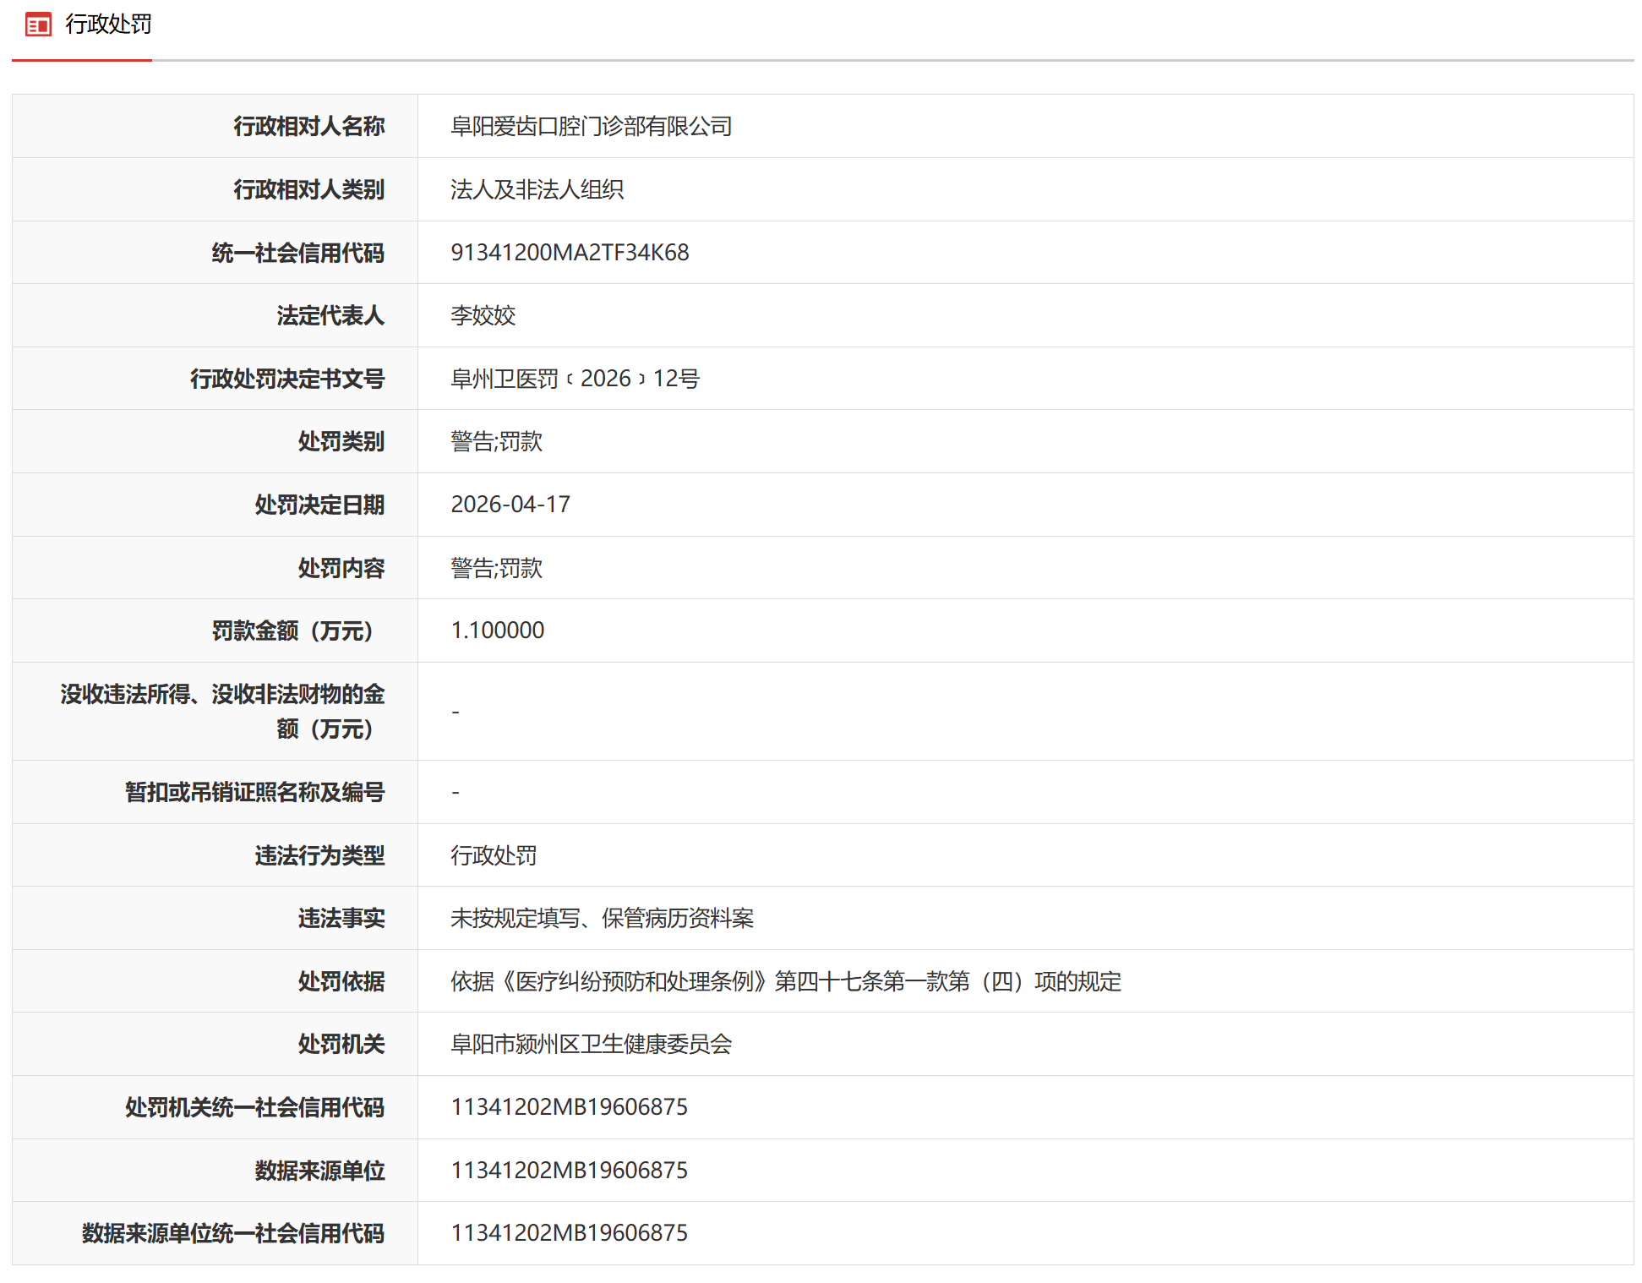Click the 数据来源单位统一社会信用代码 value

569,1233
